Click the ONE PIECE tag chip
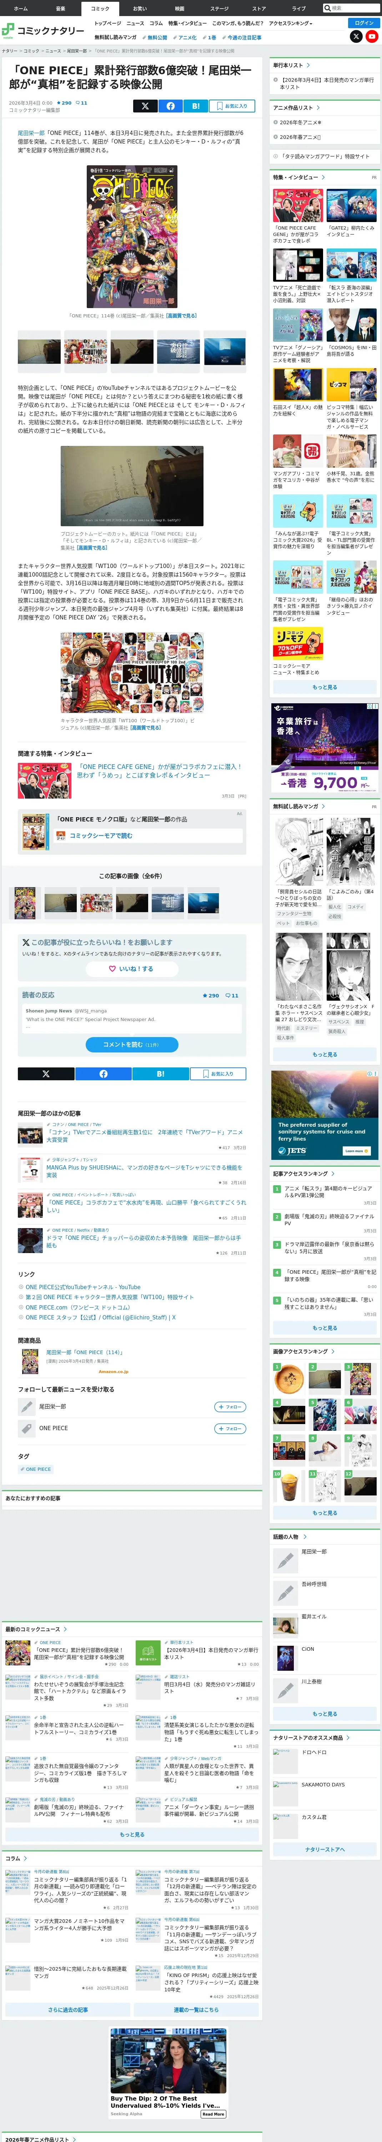The height and width of the screenshot is (2142, 382). [x=36, y=1469]
